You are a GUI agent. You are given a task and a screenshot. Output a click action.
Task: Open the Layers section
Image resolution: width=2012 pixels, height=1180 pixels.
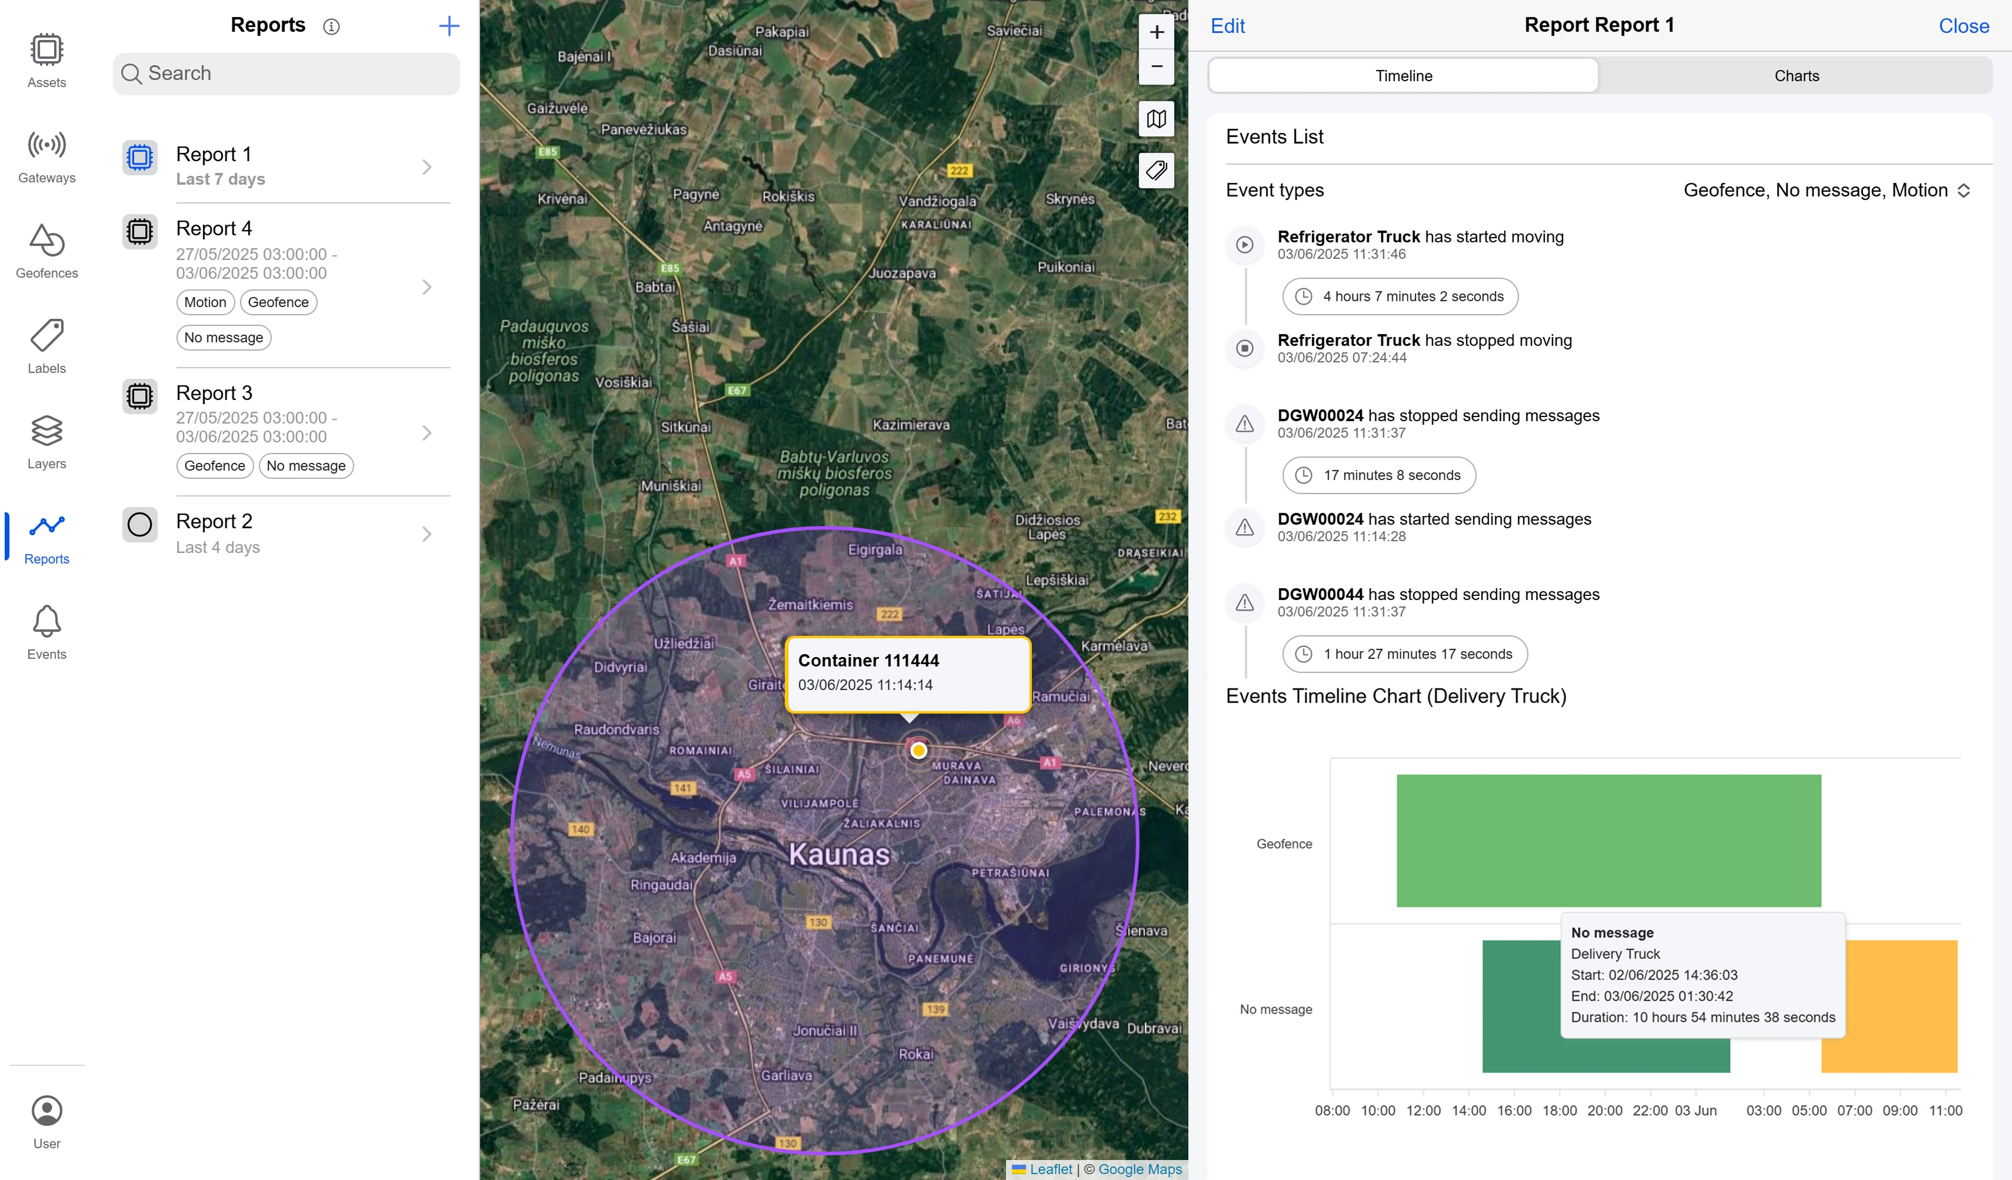(x=46, y=442)
